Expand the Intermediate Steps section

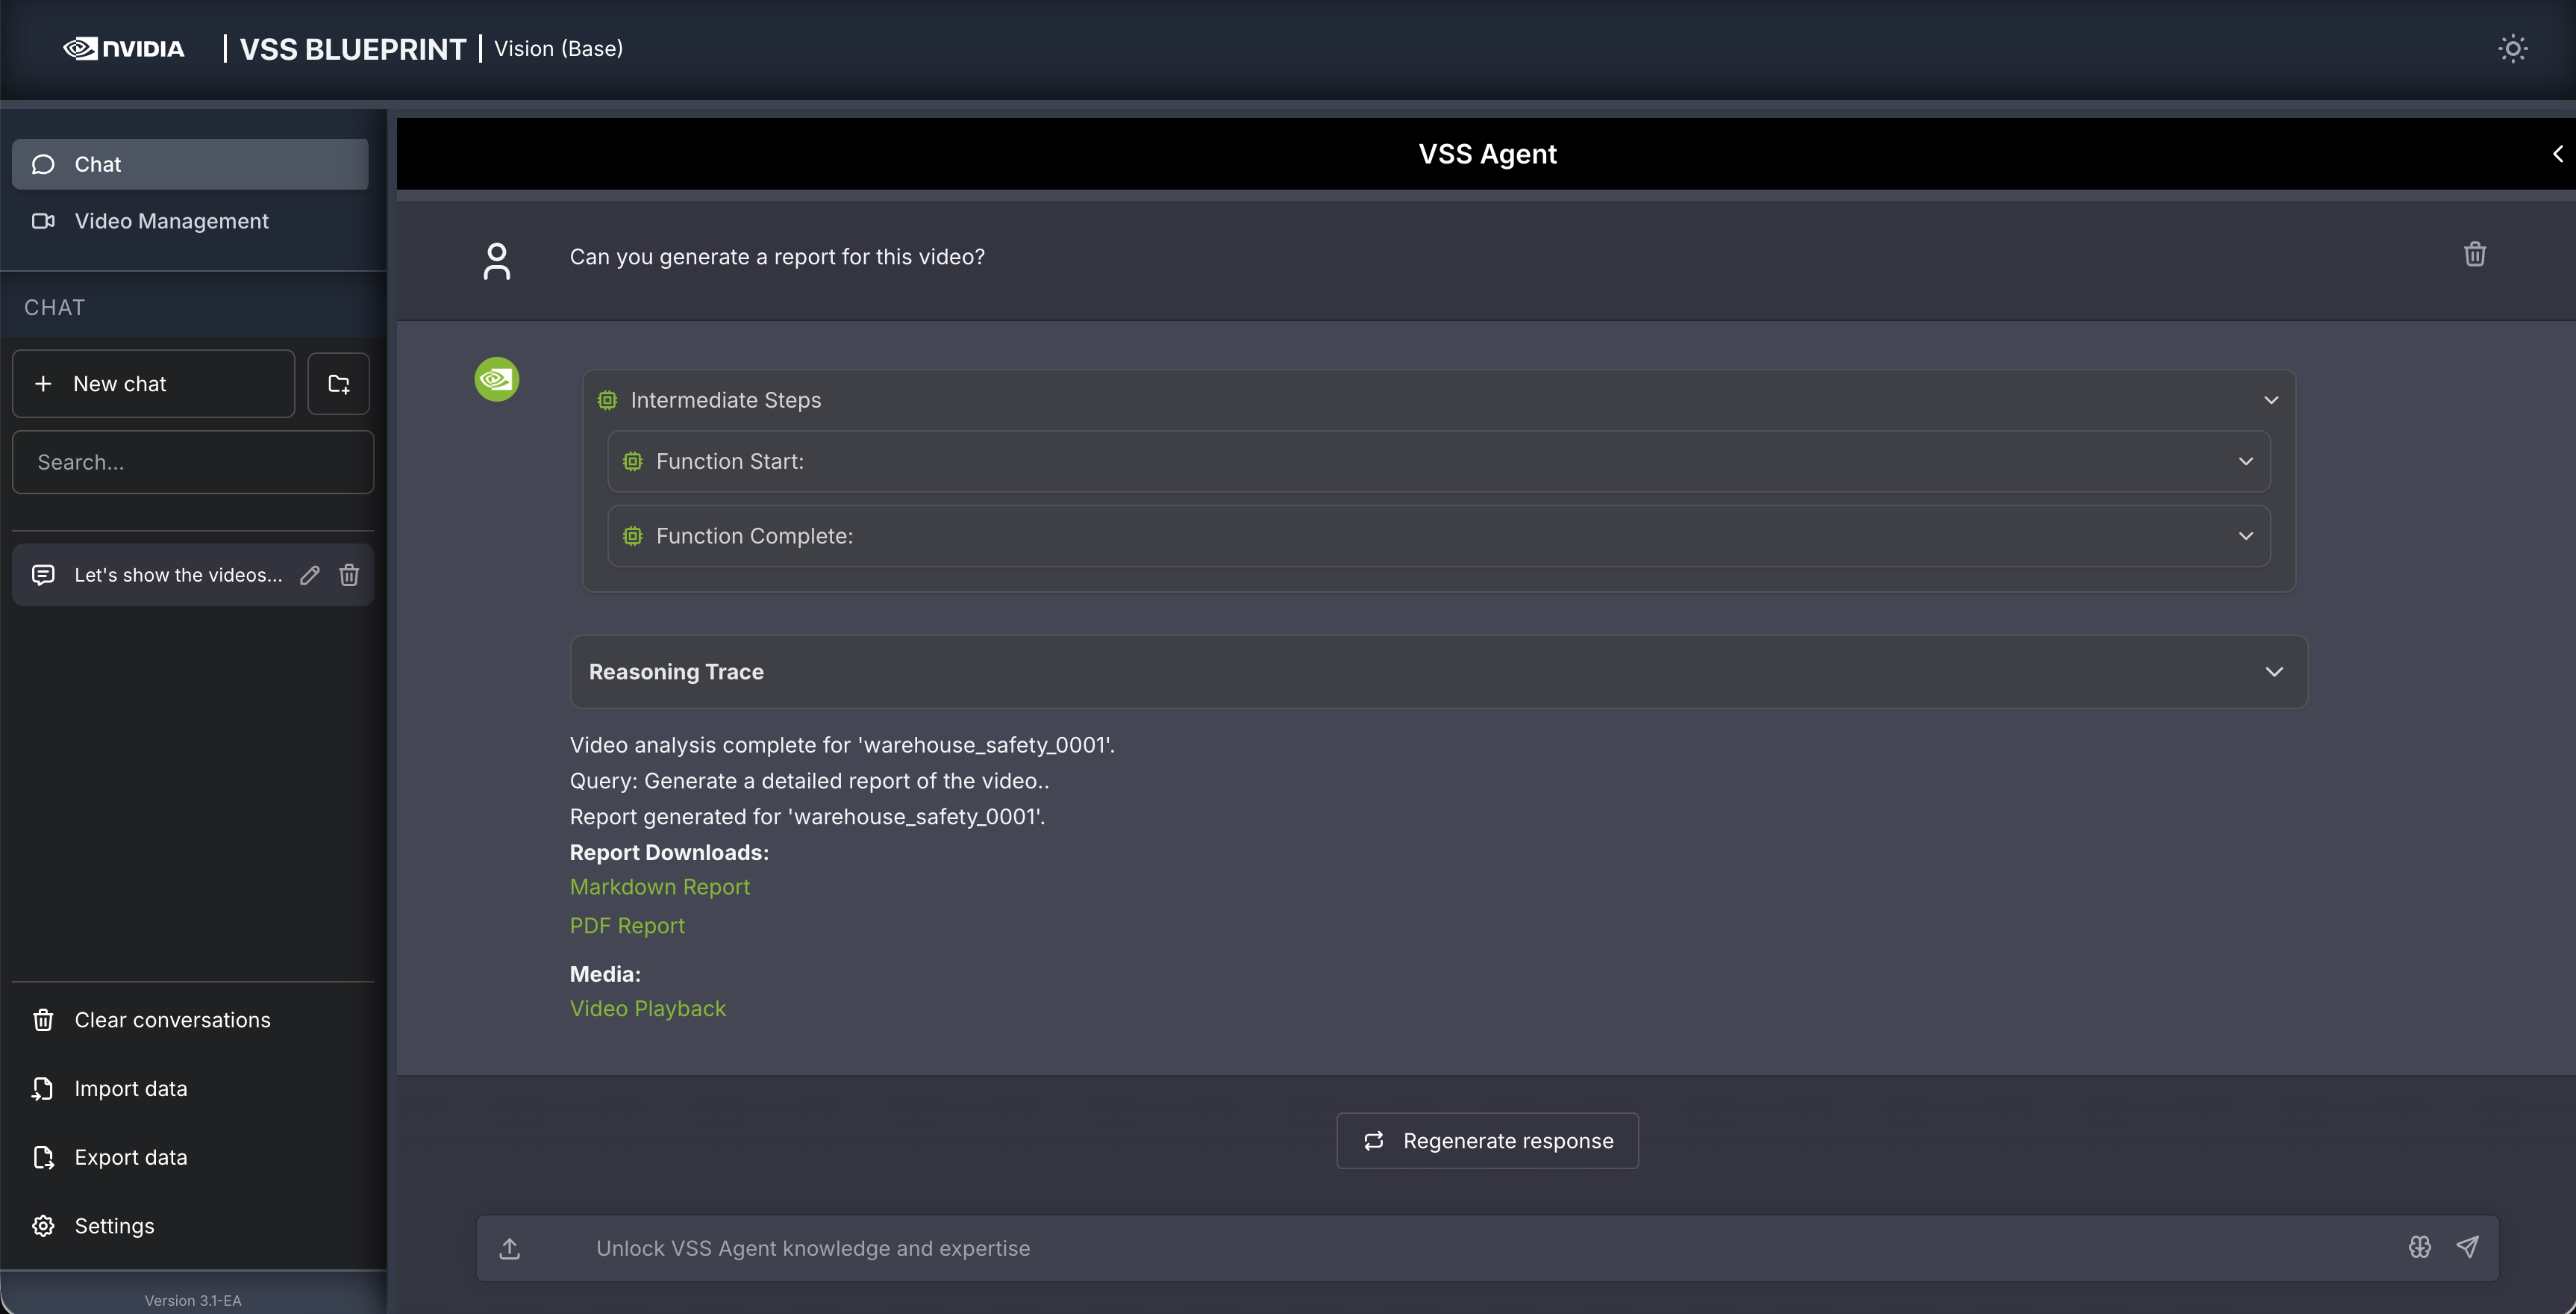[x=2271, y=400]
